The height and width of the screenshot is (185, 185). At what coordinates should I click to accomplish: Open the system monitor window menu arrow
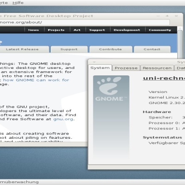click(x=94, y=62)
